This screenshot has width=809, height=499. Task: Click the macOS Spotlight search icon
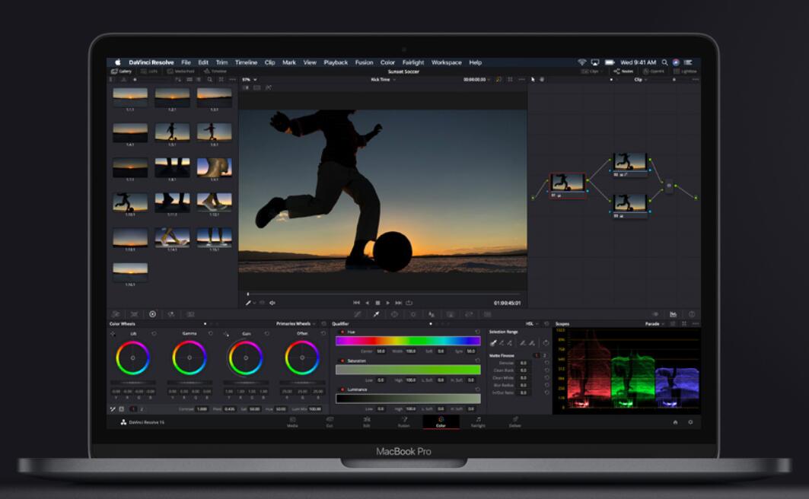[x=664, y=62]
